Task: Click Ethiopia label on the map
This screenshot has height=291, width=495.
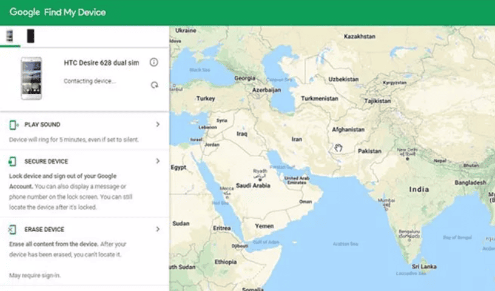Action: click(x=226, y=262)
